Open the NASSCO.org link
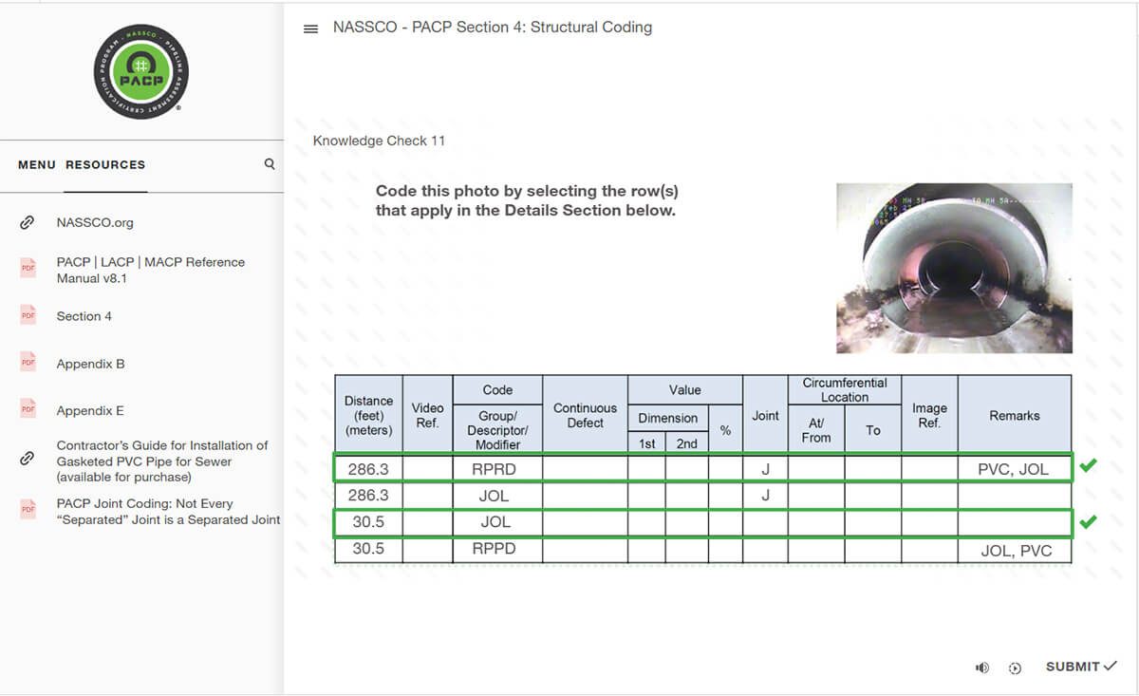This screenshot has height=696, width=1139. pos(95,223)
